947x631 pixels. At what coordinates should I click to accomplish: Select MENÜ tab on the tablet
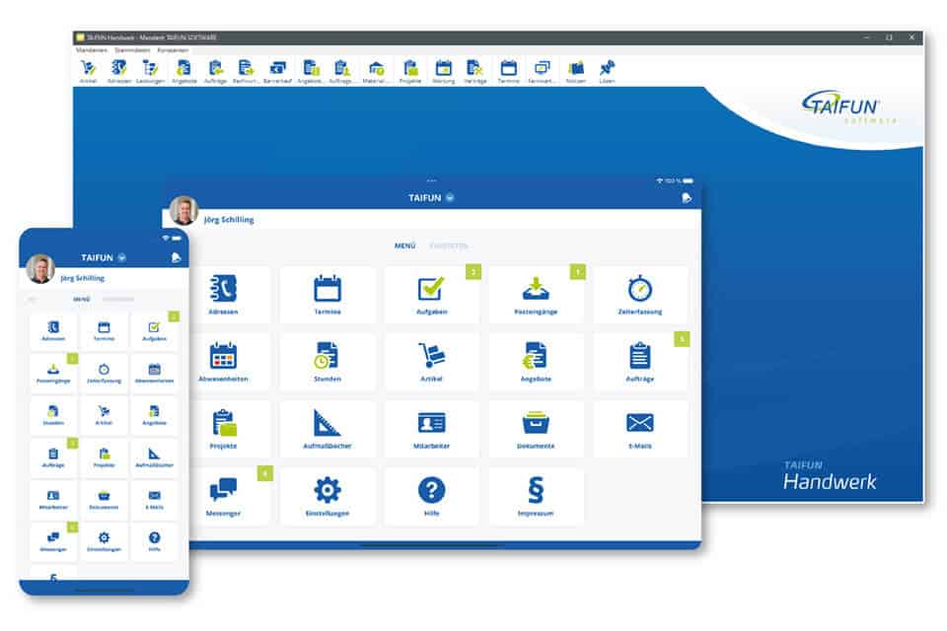click(x=404, y=245)
